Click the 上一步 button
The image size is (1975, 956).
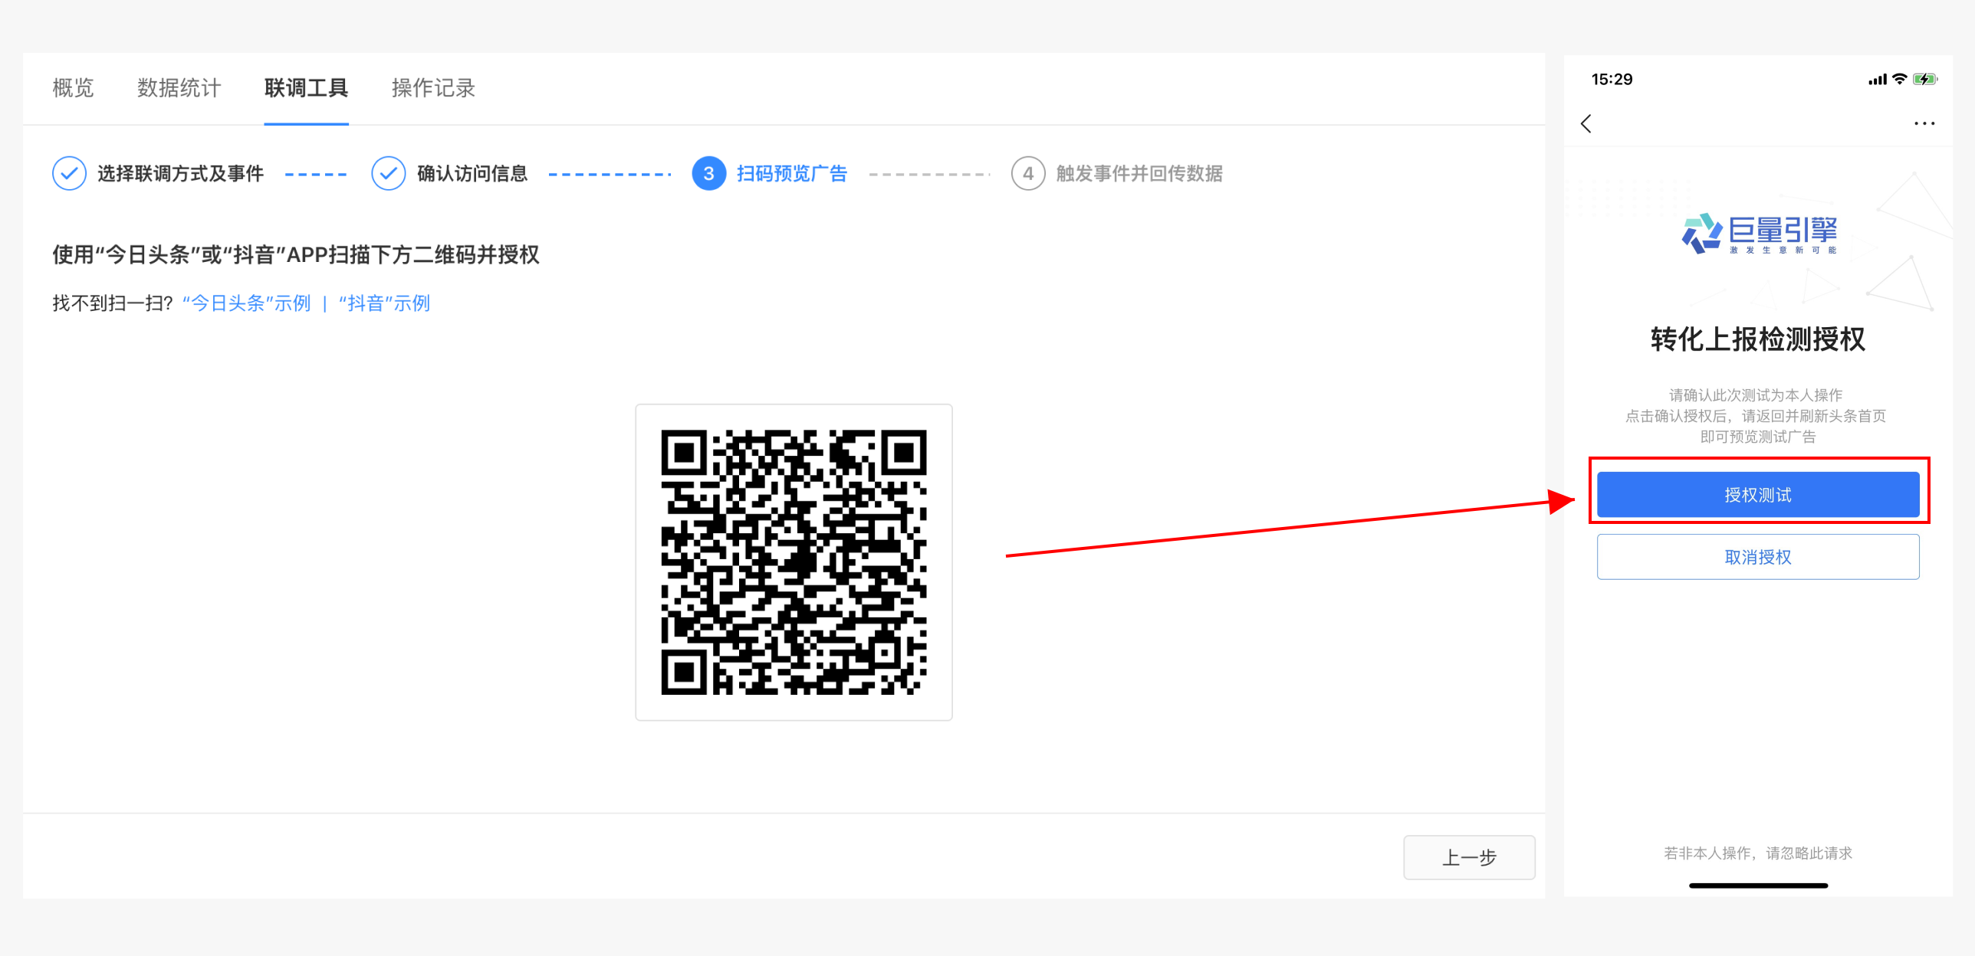[x=1468, y=857]
